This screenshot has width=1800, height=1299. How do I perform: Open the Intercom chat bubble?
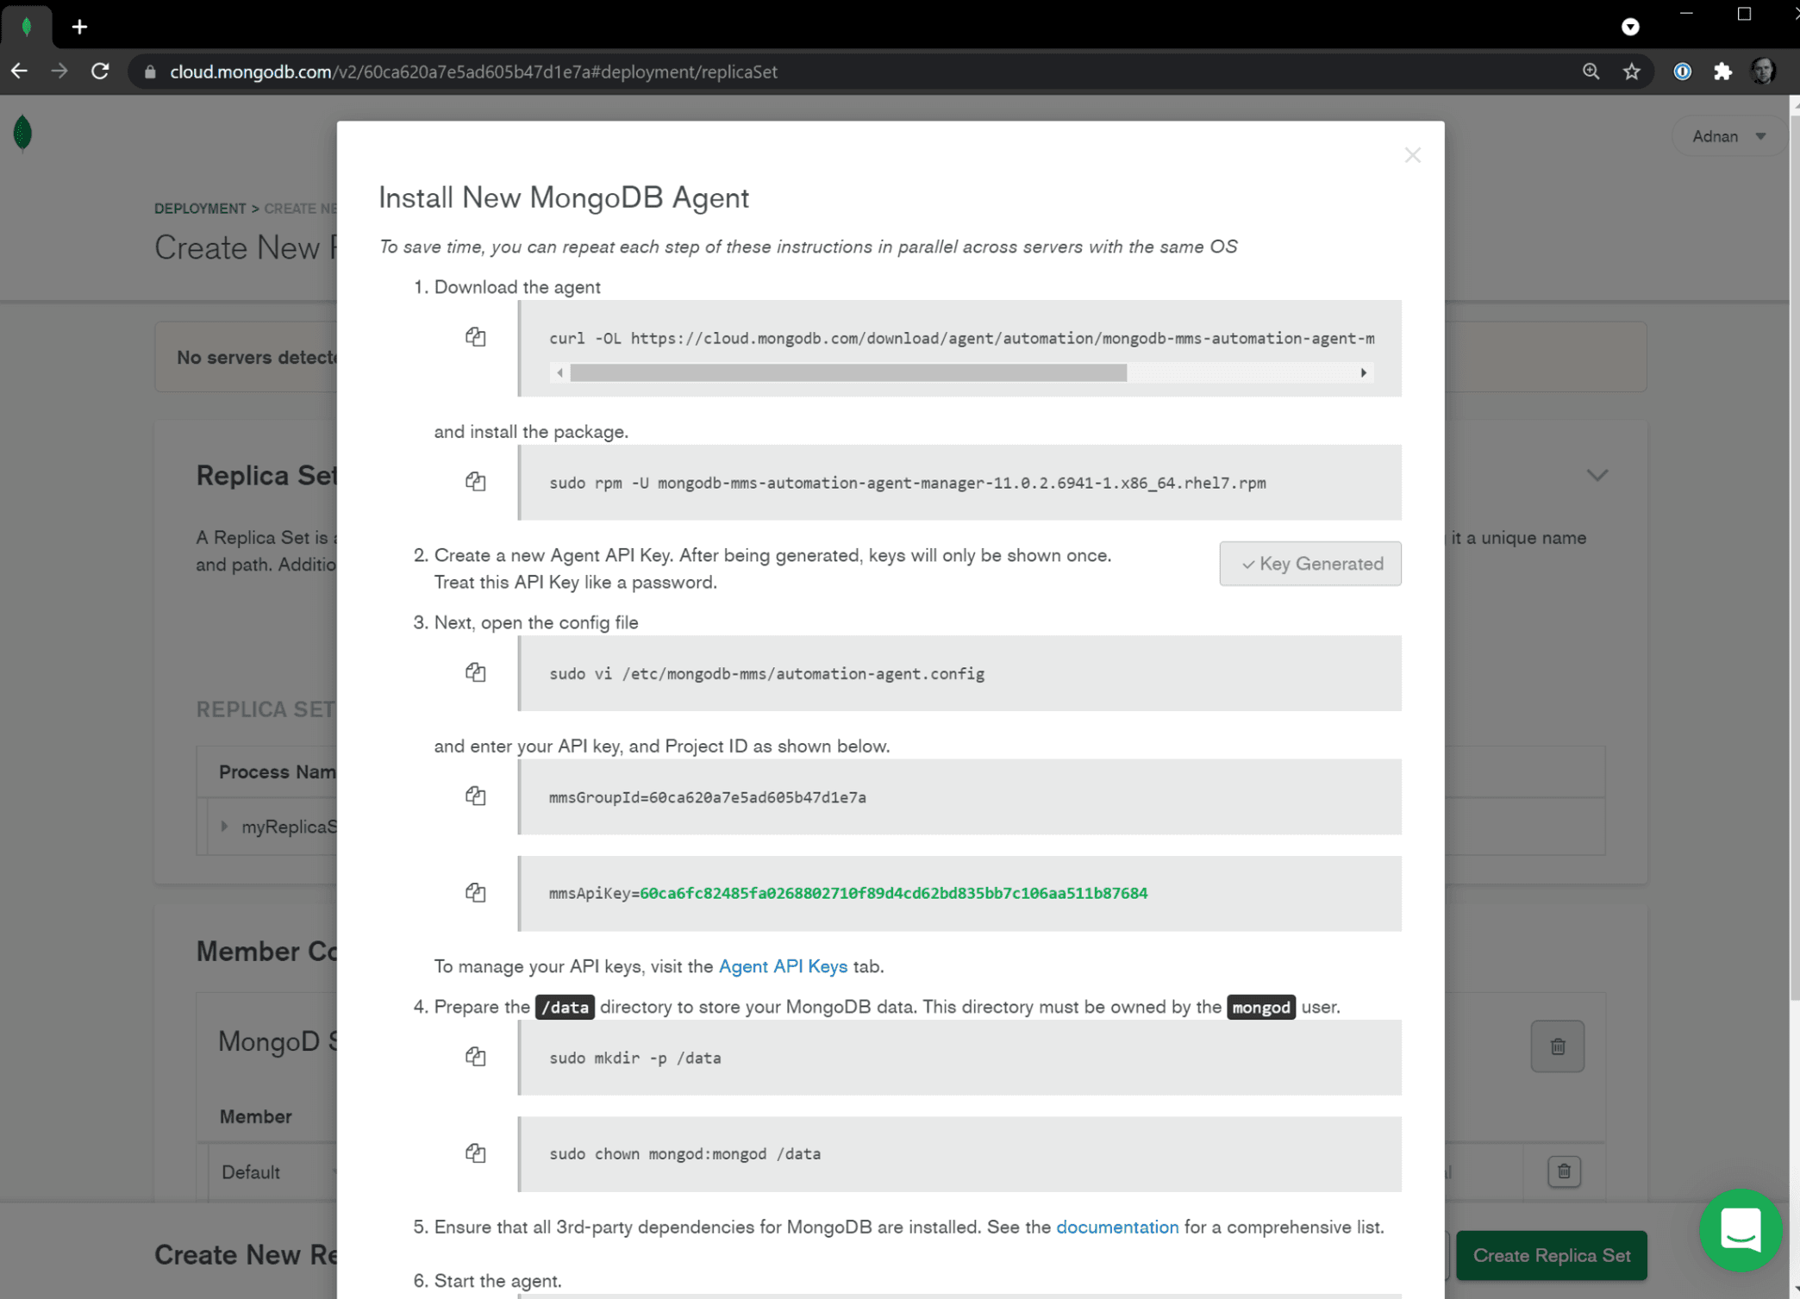pos(1740,1229)
